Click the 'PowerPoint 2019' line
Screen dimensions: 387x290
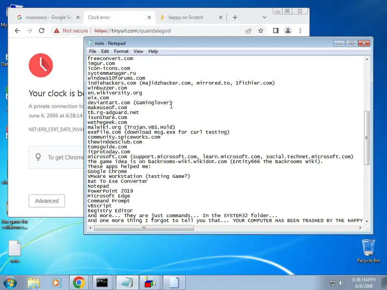point(110,191)
